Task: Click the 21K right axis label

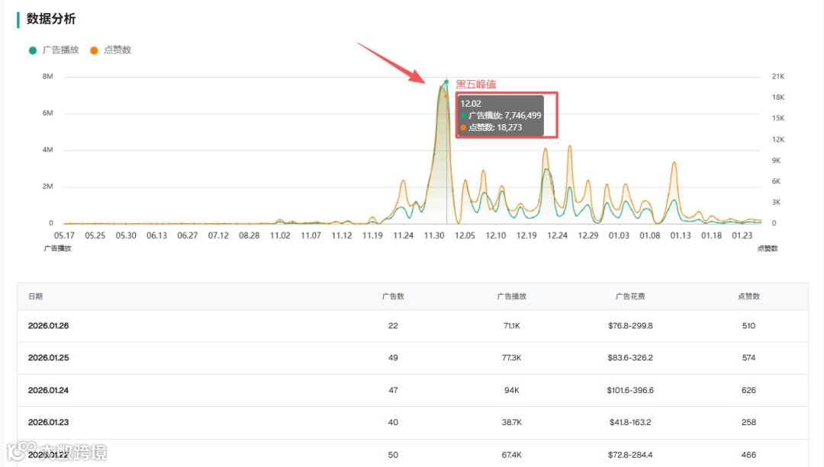Action: pyautogui.click(x=777, y=77)
